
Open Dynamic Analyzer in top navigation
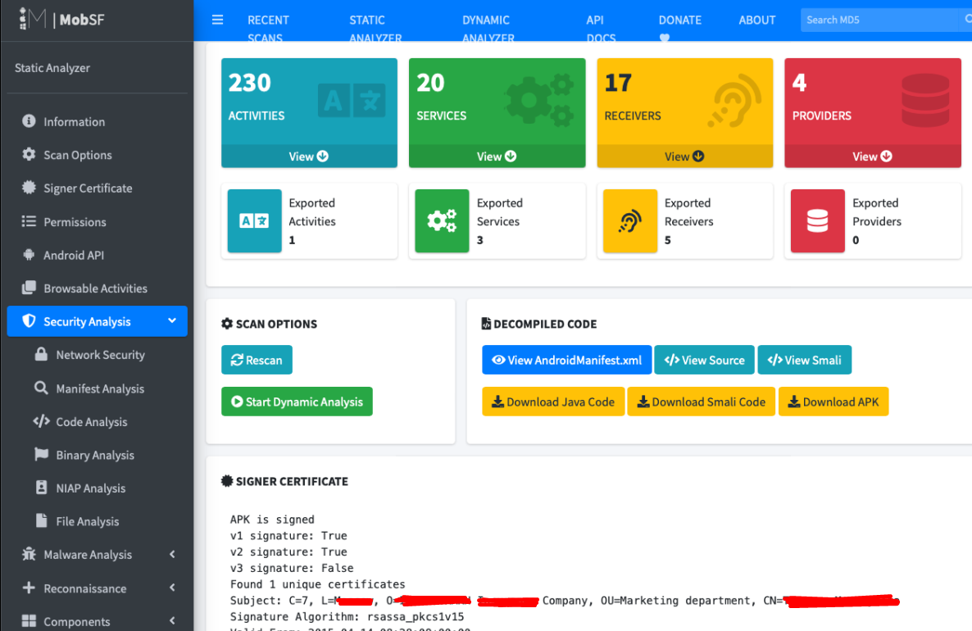pos(488,28)
